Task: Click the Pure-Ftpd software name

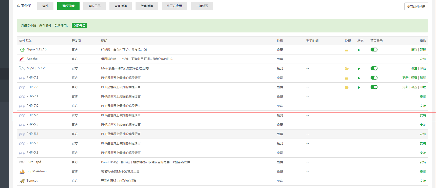Action: click(34, 162)
